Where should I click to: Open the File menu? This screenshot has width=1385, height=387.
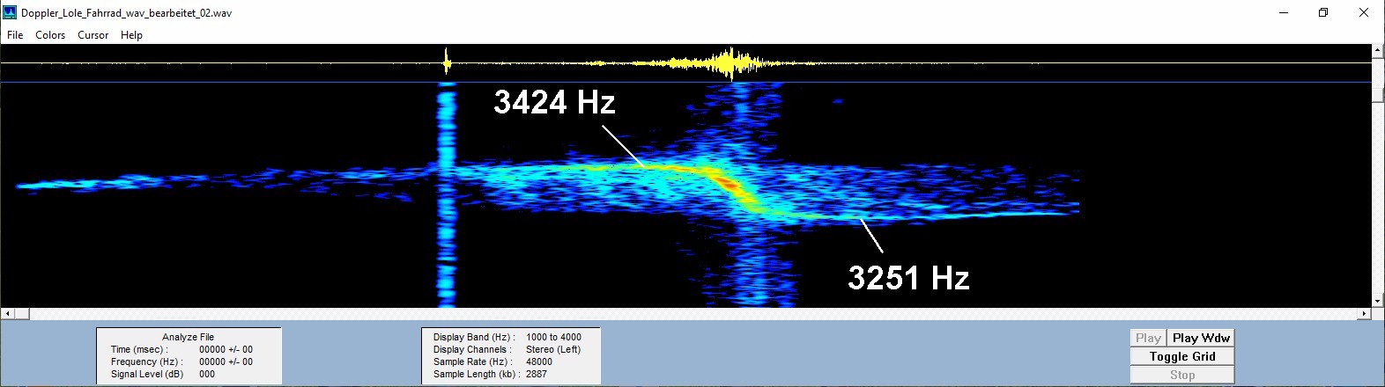click(x=15, y=35)
